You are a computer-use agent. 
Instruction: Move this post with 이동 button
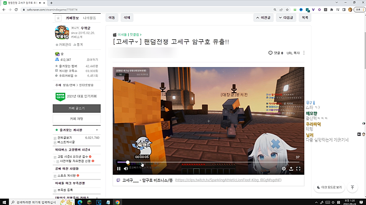[112, 18]
